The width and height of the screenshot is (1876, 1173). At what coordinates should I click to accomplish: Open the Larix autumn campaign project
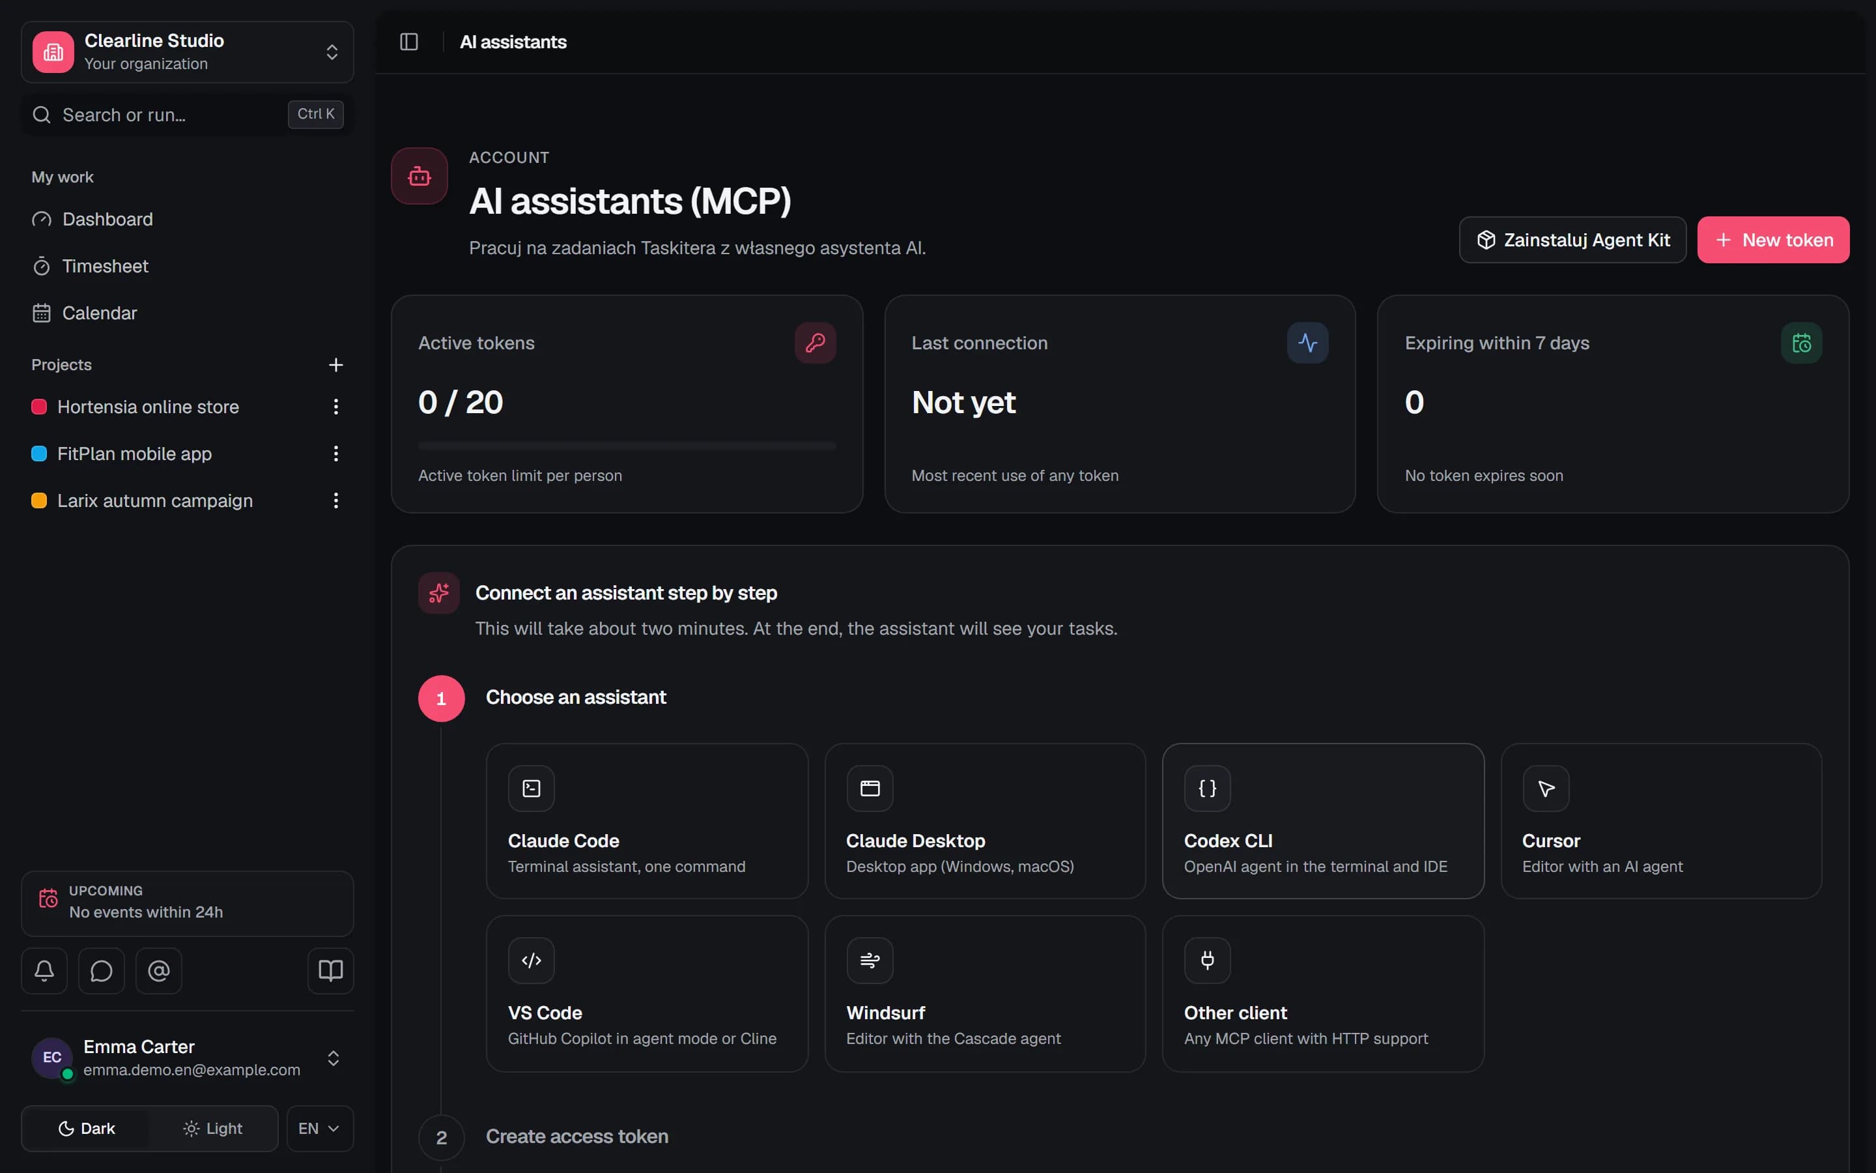pos(155,501)
